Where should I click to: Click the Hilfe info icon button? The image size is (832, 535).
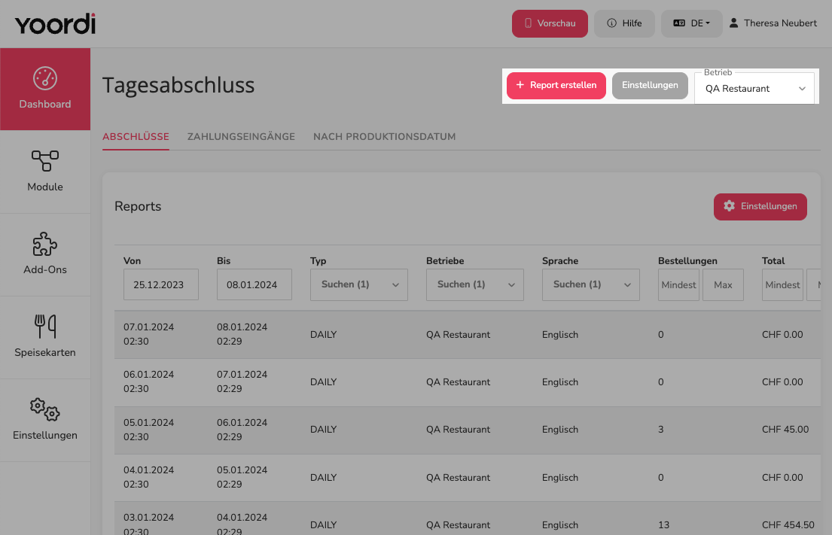point(624,23)
